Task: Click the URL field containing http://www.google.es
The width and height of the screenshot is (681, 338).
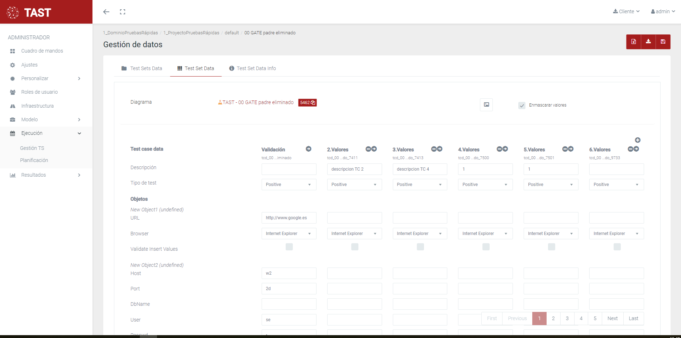Action: (289, 218)
